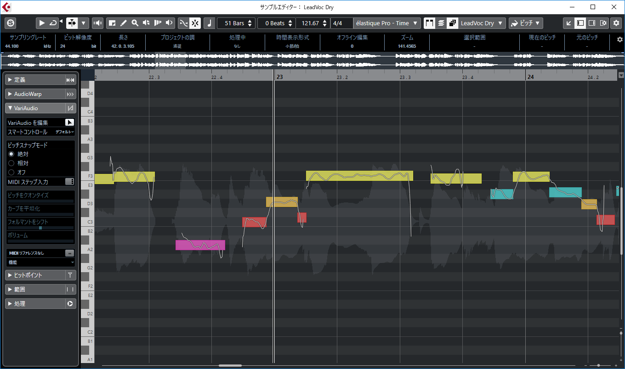Click the horizontal scrollbar thumb
625x369 pixels.
[230, 365]
